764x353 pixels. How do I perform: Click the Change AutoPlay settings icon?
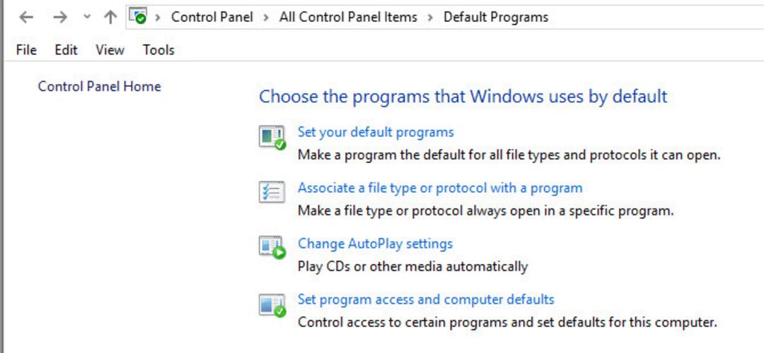[272, 248]
